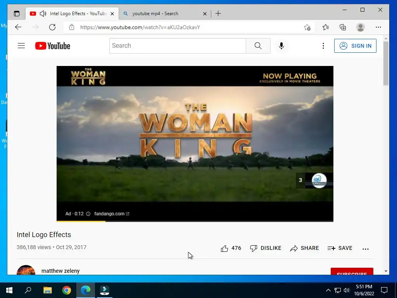Viewport: 397px width, 298px height.
Task: Click the Intel video preview thumbnail
Action: (x=319, y=180)
